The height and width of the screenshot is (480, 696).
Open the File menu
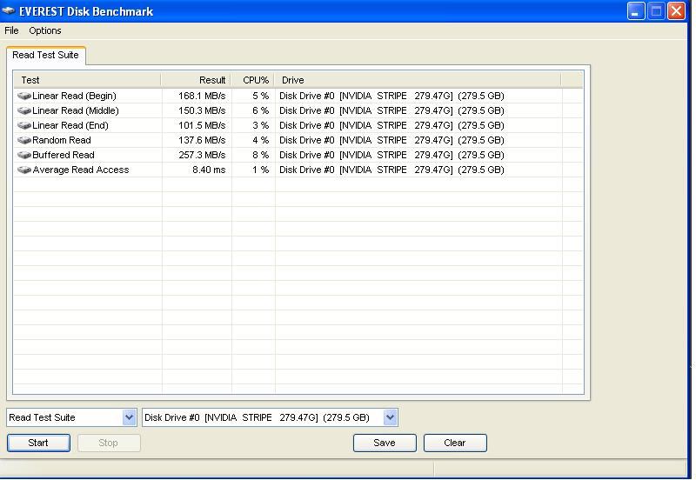[x=11, y=30]
